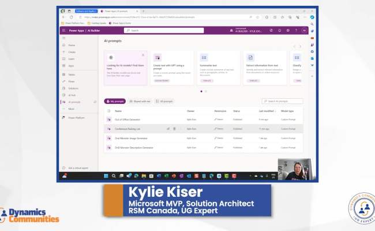Open Edge Copilot sidebar icon
375x231 pixels.
[x=312, y=17]
